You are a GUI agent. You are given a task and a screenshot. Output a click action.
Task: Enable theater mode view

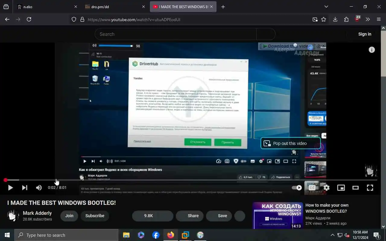click(x=356, y=188)
